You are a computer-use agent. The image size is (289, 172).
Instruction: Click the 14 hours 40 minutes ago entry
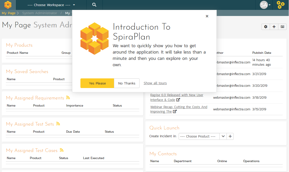pyautogui.click(x=262, y=62)
